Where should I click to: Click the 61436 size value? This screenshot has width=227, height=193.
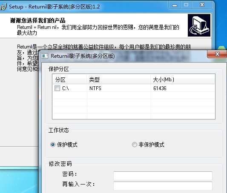[x=160, y=88]
